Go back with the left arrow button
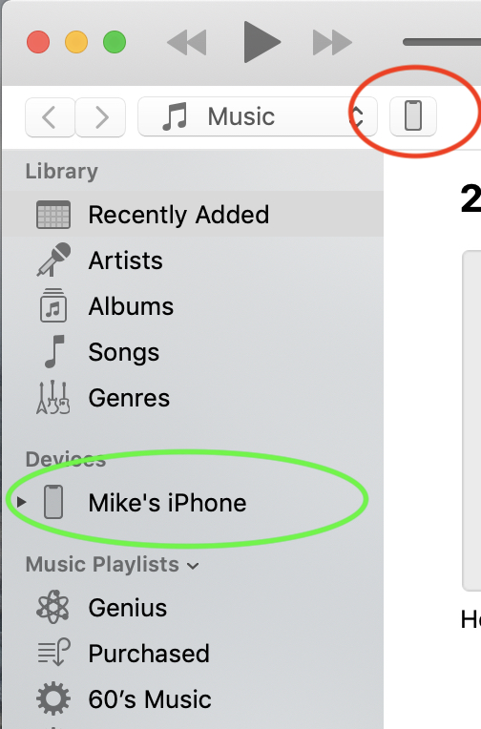This screenshot has height=729, width=481. (x=50, y=117)
